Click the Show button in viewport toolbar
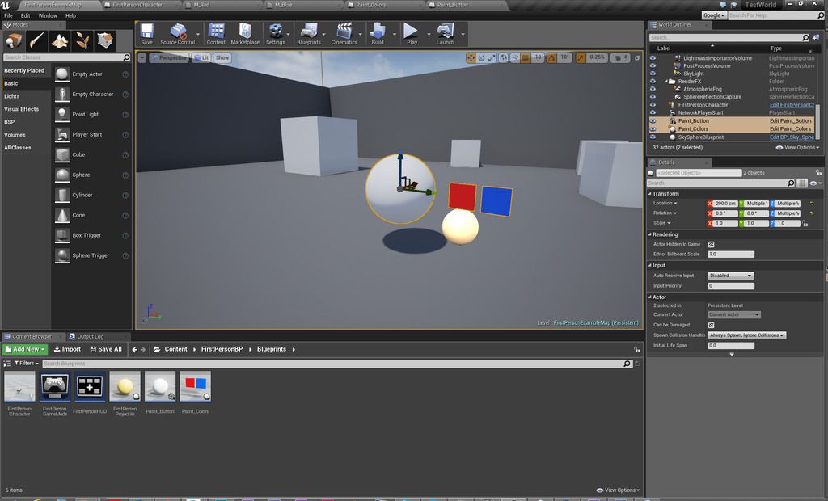828x501 pixels. click(222, 57)
